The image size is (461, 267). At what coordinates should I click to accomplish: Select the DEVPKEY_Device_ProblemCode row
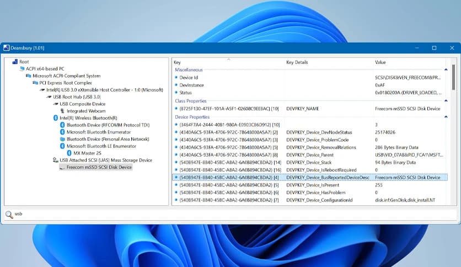[309, 140]
